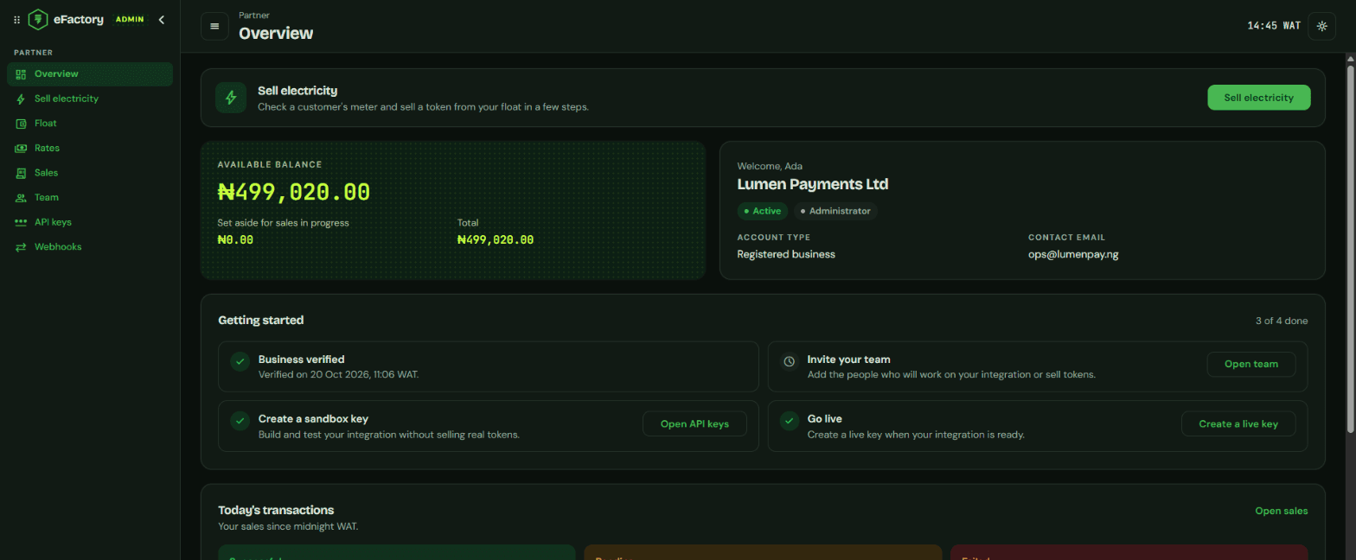The image size is (1356, 560).
Task: Toggle the light/dark theme sun button
Action: (x=1321, y=26)
